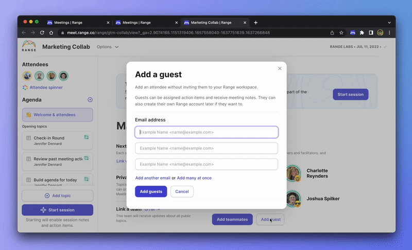Open the Options dropdown menu
This screenshot has height=250, width=412.
click(108, 47)
